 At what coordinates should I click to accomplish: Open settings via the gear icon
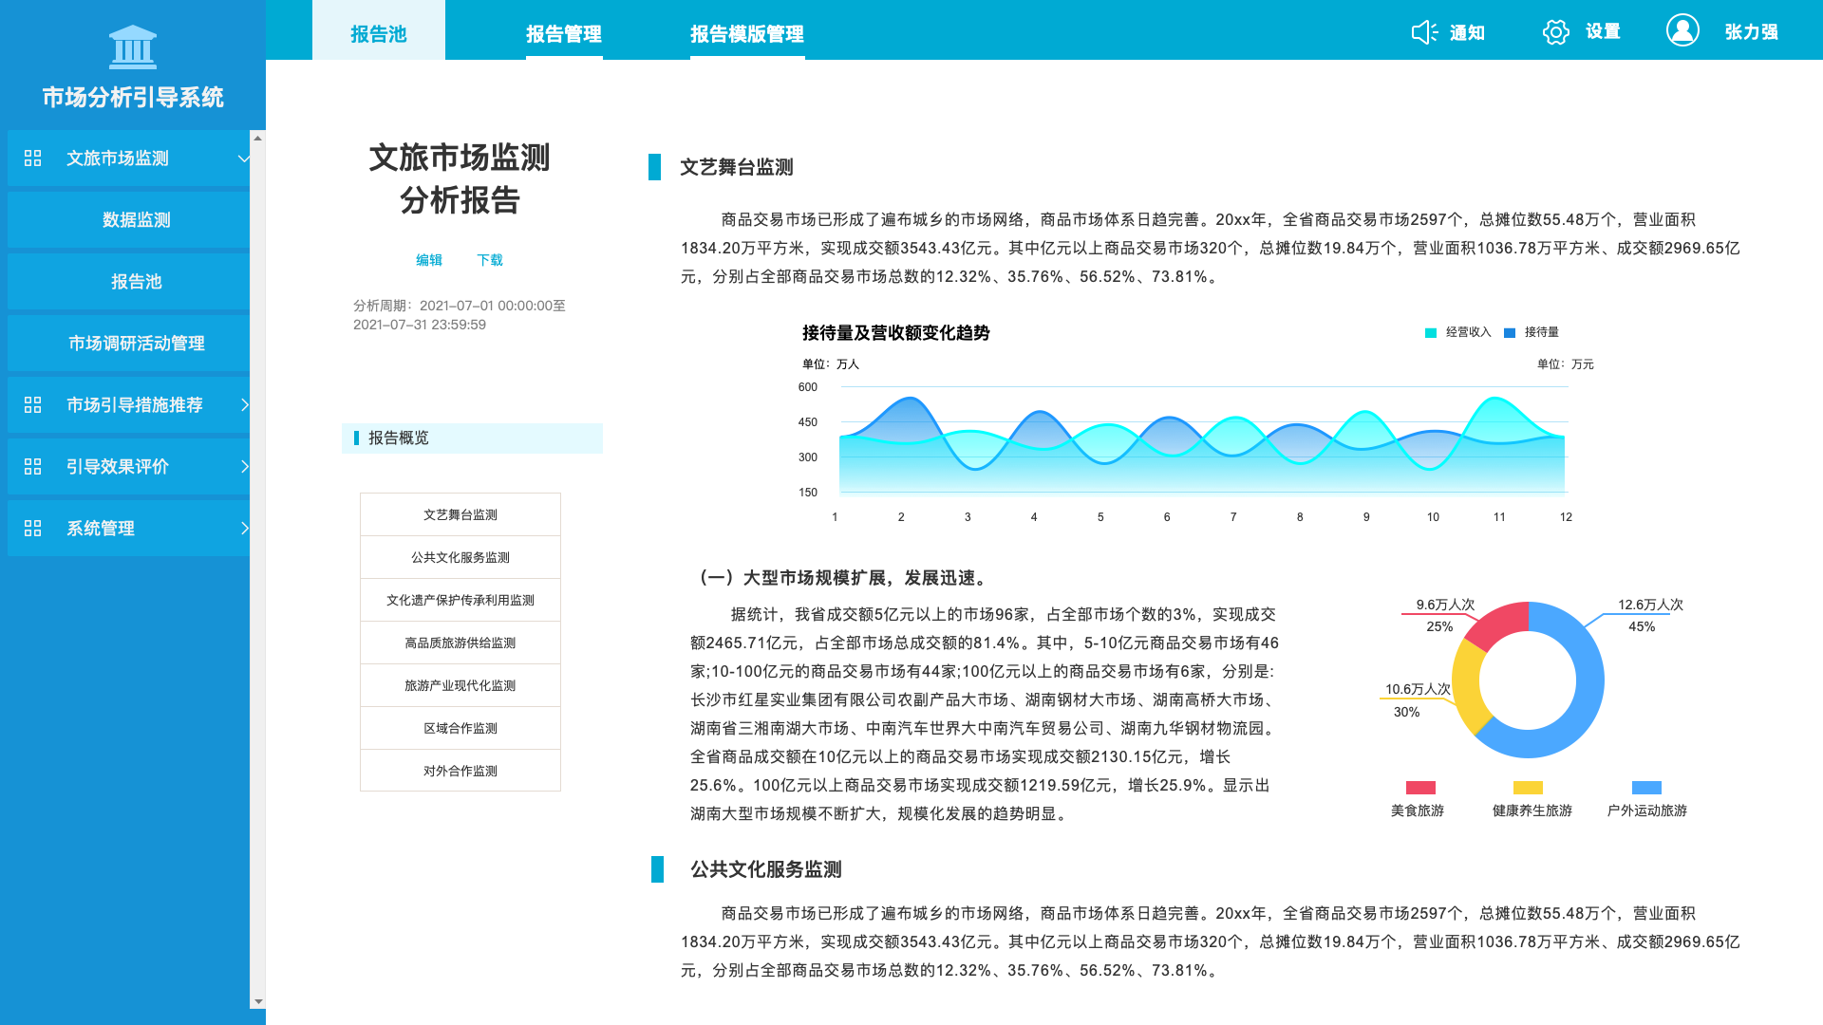click(1555, 32)
